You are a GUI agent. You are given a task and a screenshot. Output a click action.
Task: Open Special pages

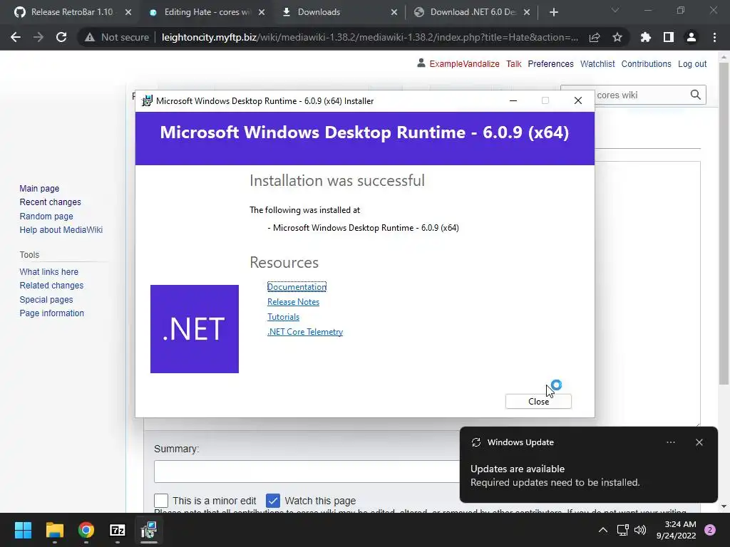[x=46, y=300]
